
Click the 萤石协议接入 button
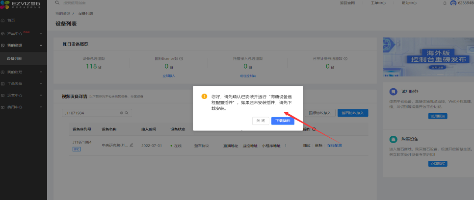coord(353,113)
